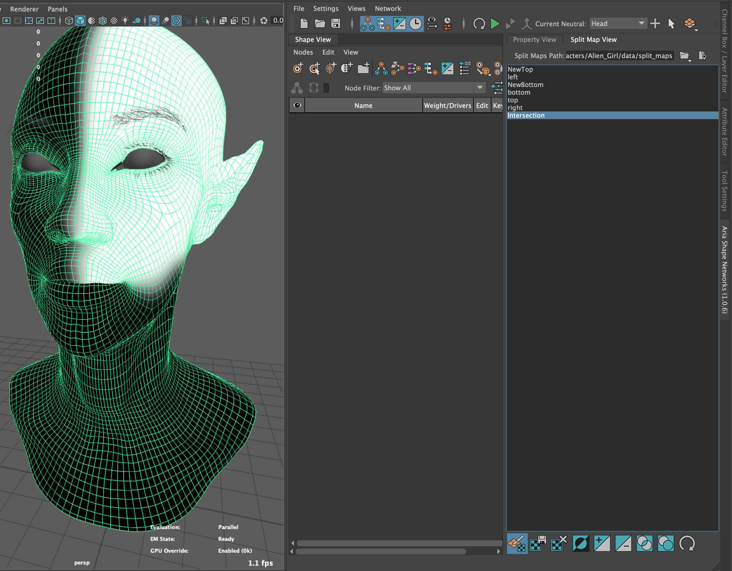
Task: Open the viewport Panels menu
Action: (x=58, y=9)
